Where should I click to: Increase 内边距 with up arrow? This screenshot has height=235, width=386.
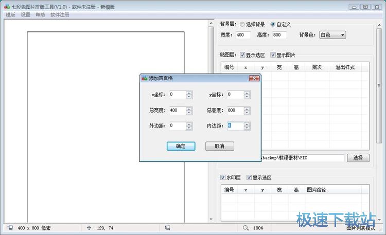point(247,124)
